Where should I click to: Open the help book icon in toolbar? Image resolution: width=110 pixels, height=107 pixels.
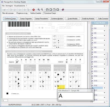(x=63, y=10)
